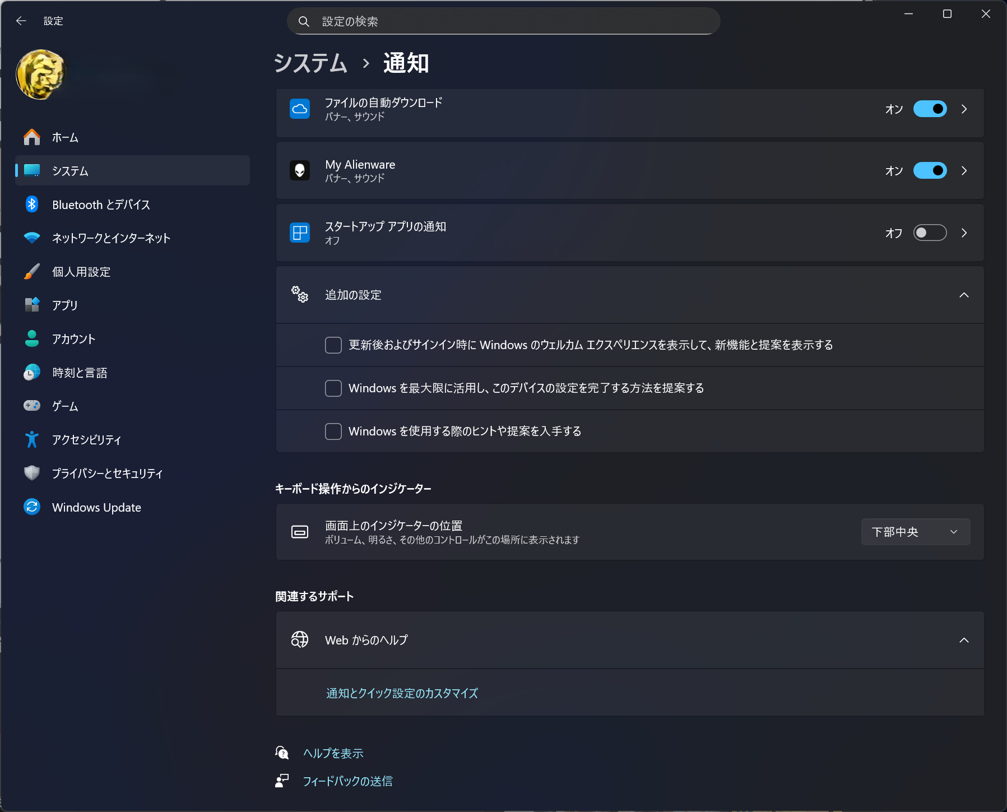Click the user profile avatar picture
The width and height of the screenshot is (1007, 812).
(41, 75)
